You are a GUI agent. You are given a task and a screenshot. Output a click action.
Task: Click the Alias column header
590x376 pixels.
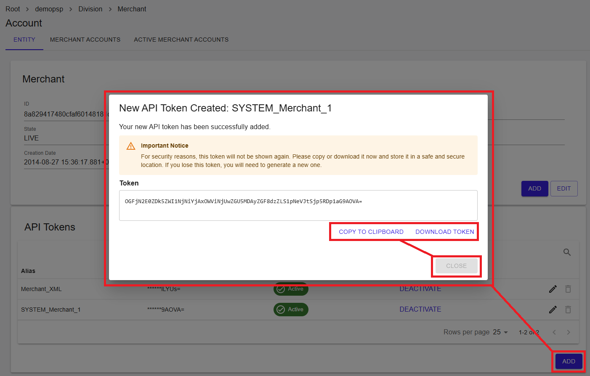[28, 271]
